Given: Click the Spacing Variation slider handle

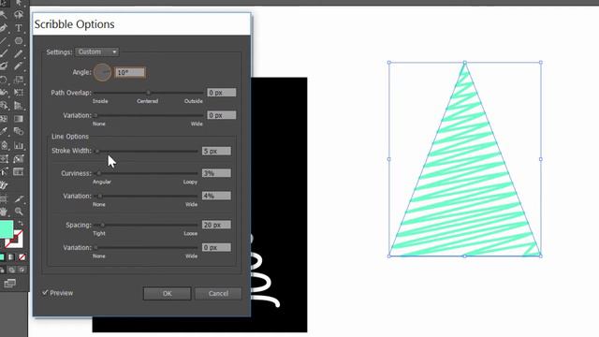Looking at the screenshot, I should tap(95, 247).
